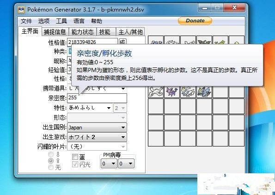This screenshot has height=195, width=275.
Task: Select the purple Espeon sprite in the box
Action: [172, 91]
